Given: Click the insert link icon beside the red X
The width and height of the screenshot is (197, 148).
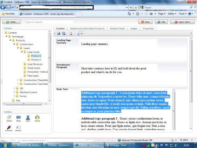Looking at the screenshot, I should point(78,34).
